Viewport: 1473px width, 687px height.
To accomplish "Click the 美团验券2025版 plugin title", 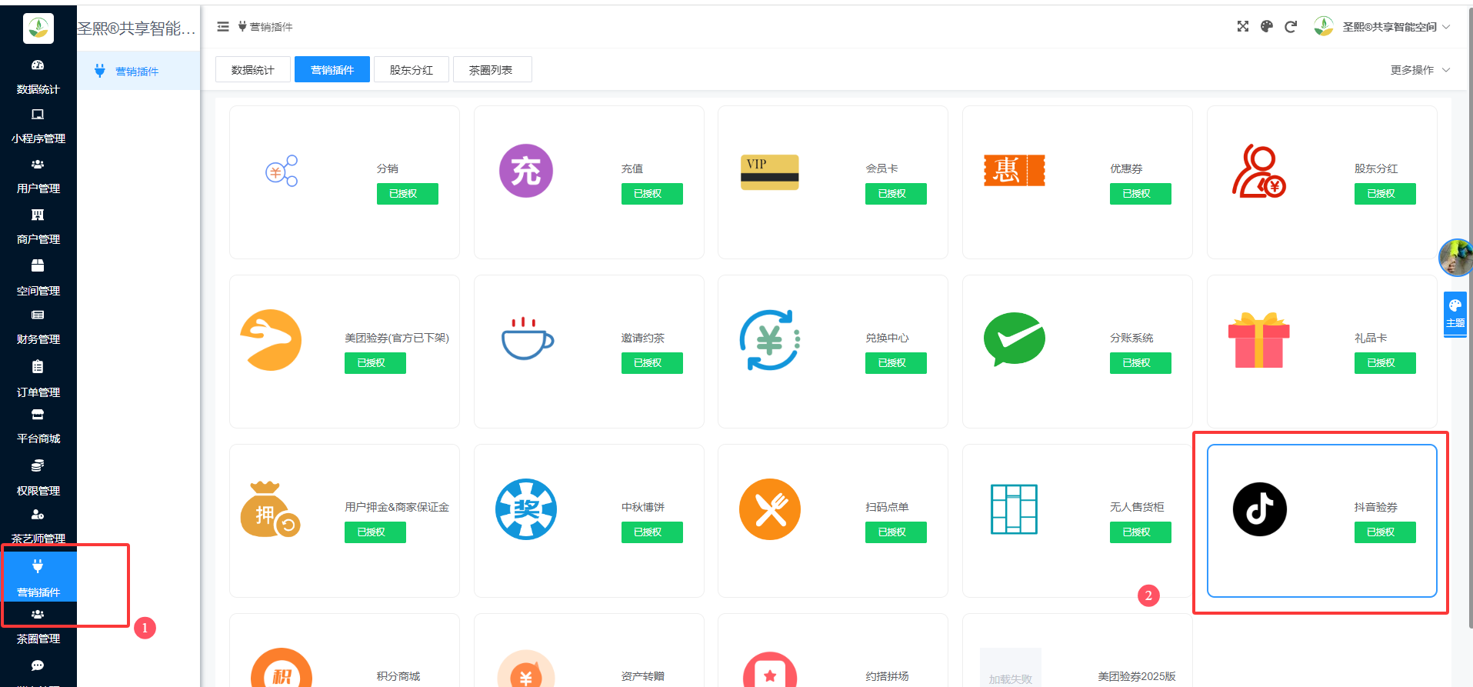I will (x=1137, y=676).
